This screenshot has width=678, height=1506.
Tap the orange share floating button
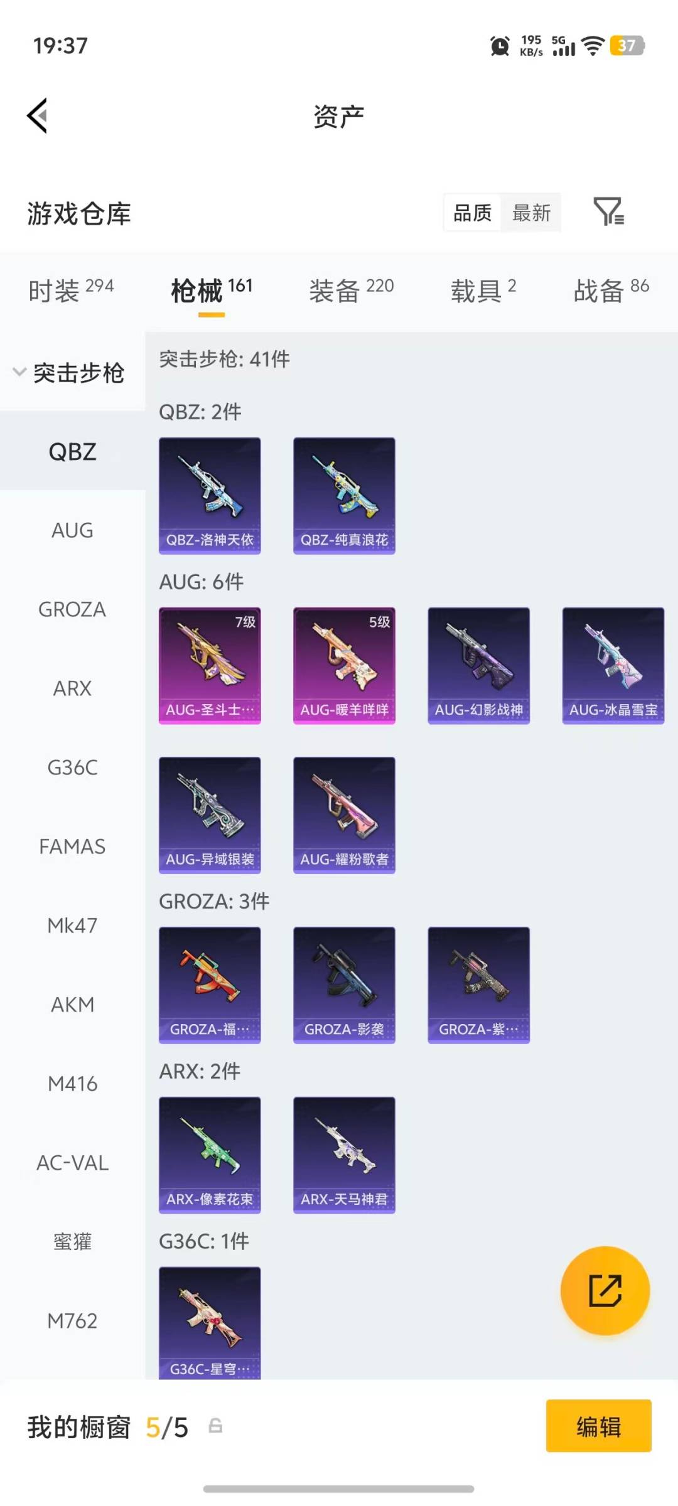(605, 1290)
